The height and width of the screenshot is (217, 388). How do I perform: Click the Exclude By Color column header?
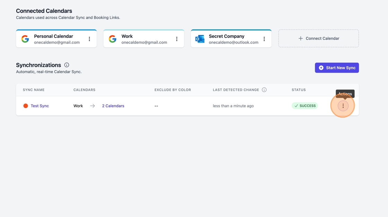173,90
